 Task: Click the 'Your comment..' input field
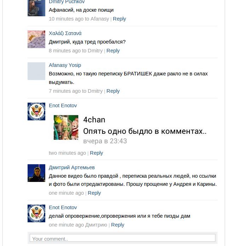(122, 238)
